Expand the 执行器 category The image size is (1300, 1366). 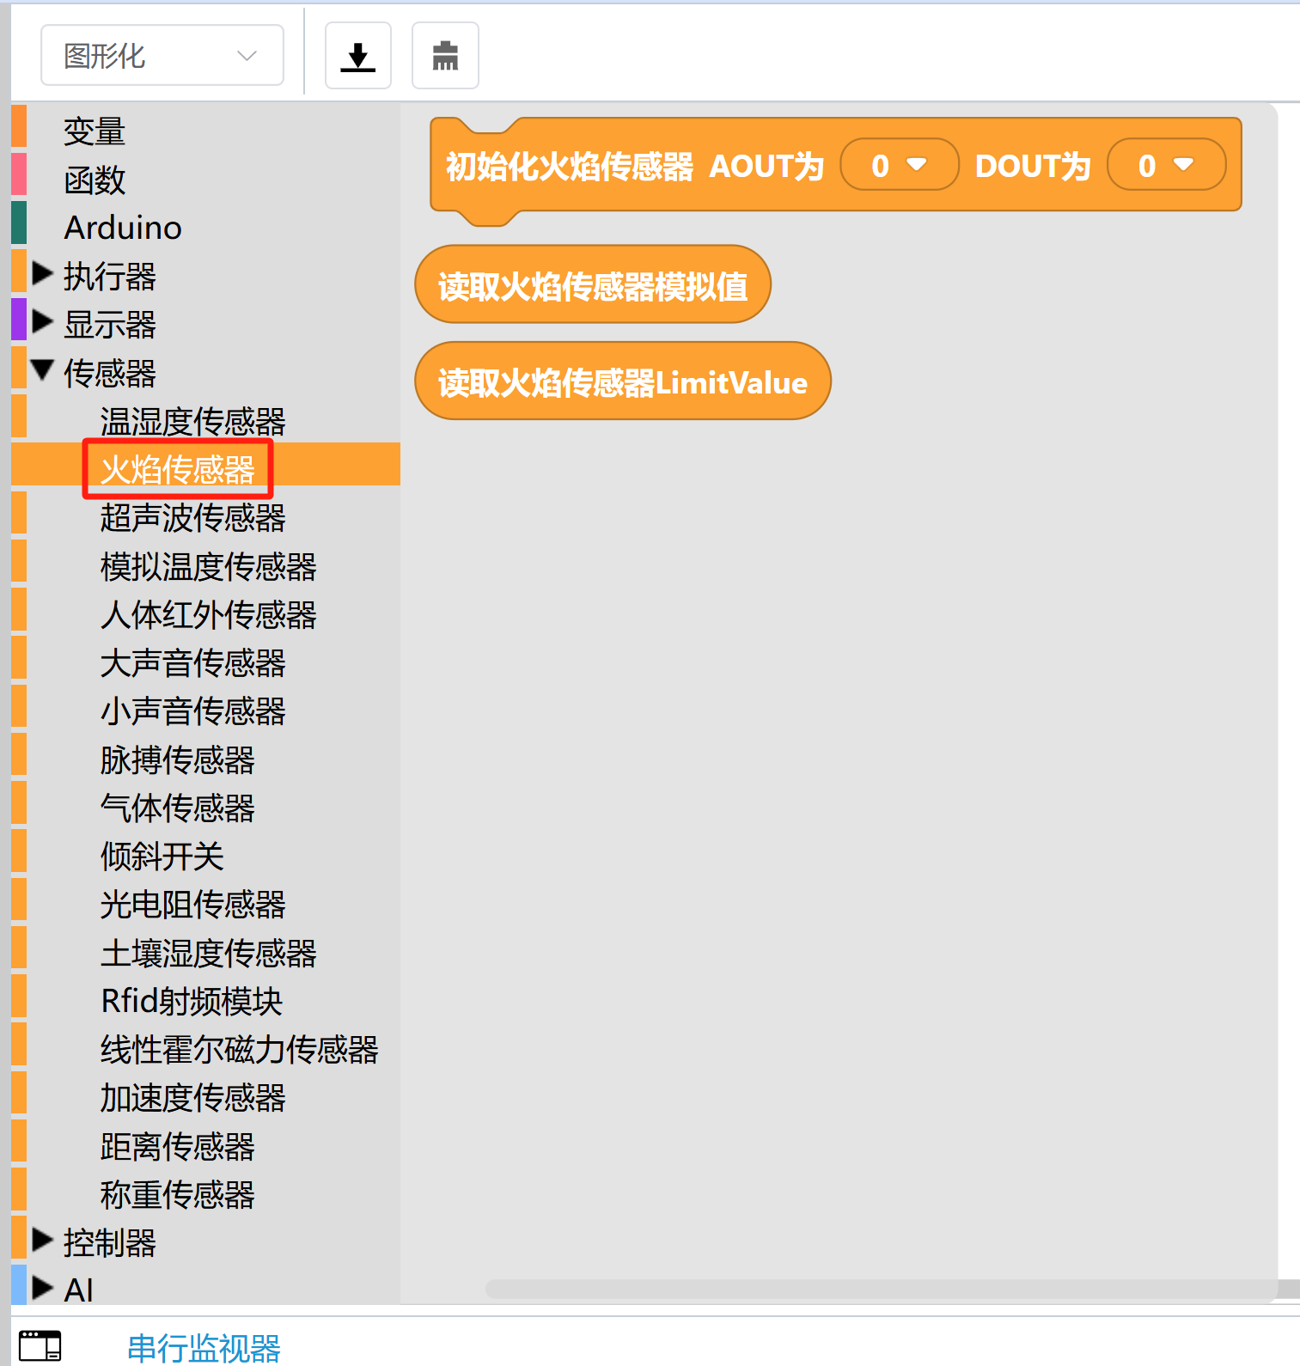[x=42, y=275]
